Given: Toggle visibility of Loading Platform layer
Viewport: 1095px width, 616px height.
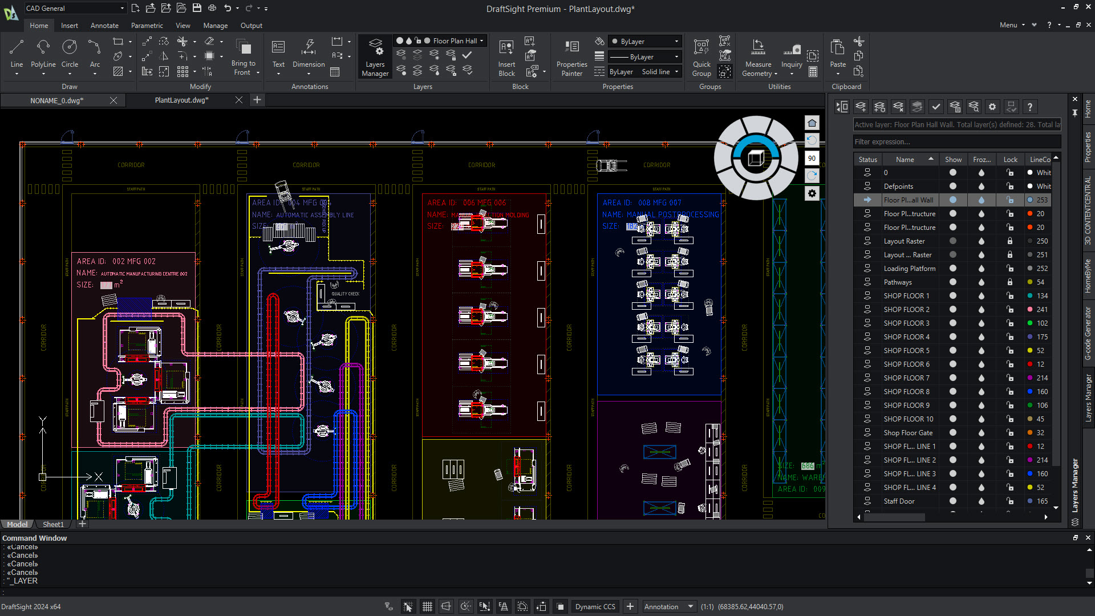Looking at the screenshot, I should pyautogui.click(x=953, y=269).
